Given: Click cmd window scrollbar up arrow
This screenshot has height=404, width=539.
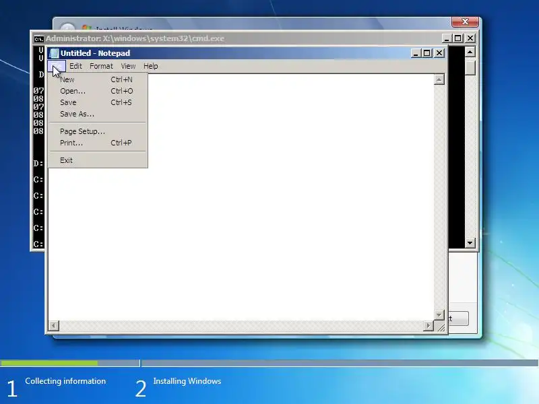Looking at the screenshot, I should pyautogui.click(x=470, y=52).
